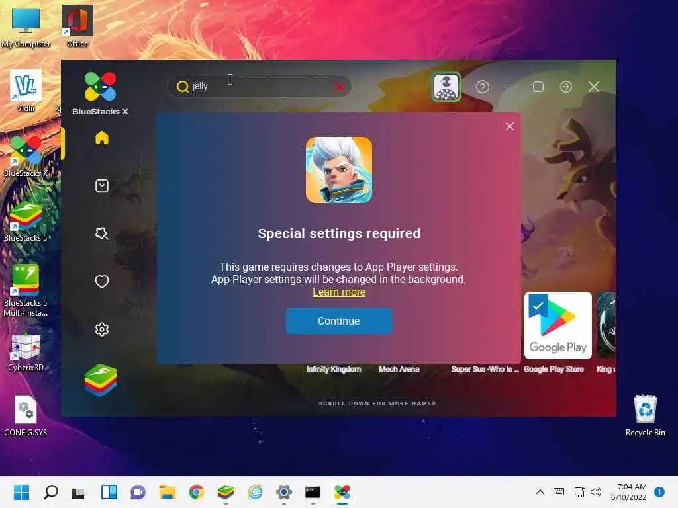This screenshot has width=678, height=508.
Task: Open BlueStacks X settings gear in sidebar
Action: click(101, 329)
